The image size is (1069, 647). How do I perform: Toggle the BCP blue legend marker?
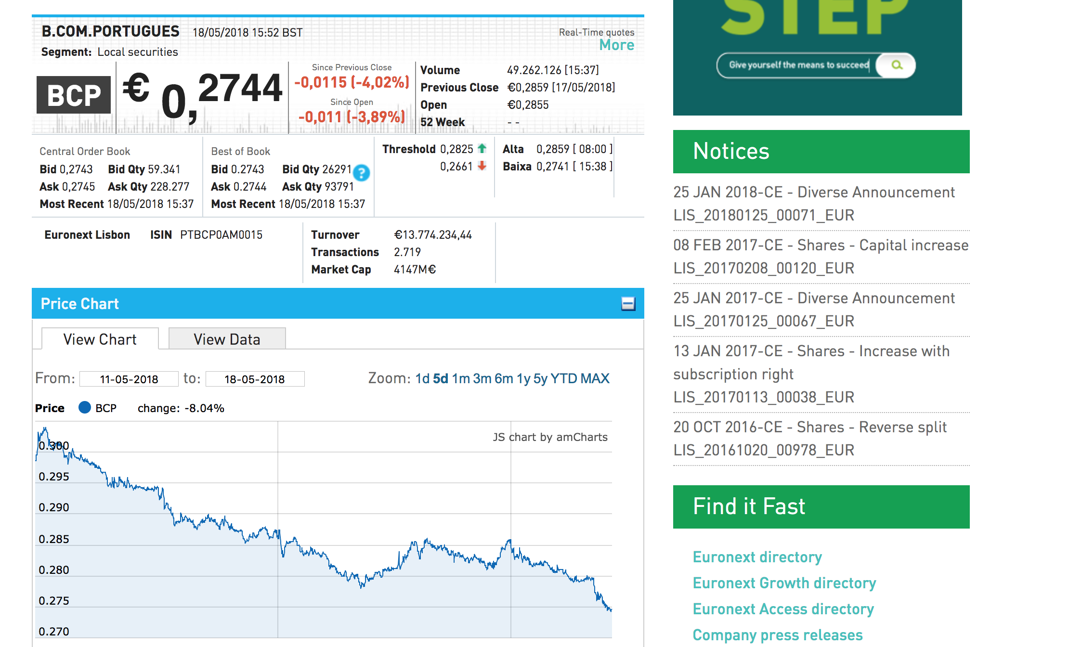(85, 408)
